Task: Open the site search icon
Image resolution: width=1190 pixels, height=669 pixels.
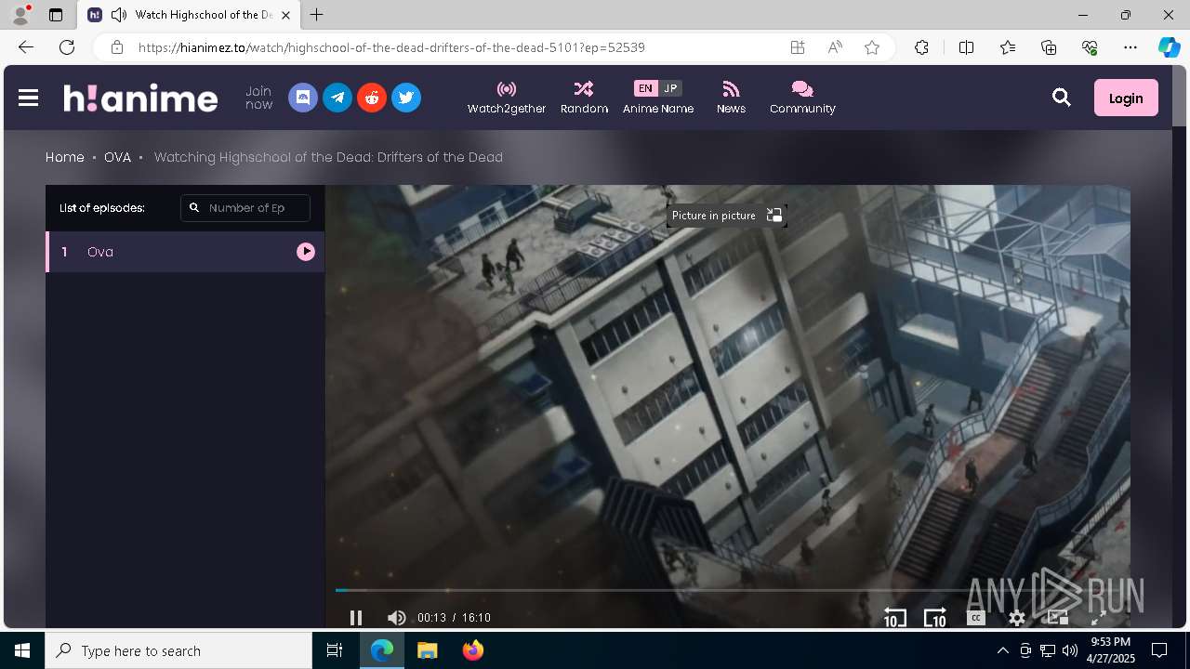Action: point(1061,98)
